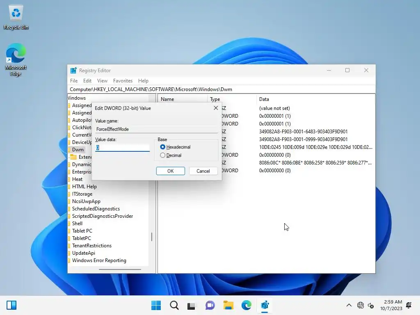Select the TenantRestrictions key
This screenshot has width=420, height=315.
(91, 246)
